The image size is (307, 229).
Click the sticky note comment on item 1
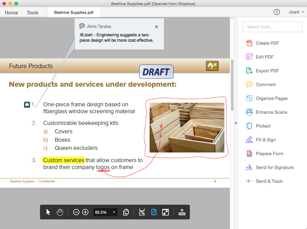pyautogui.click(x=27, y=105)
